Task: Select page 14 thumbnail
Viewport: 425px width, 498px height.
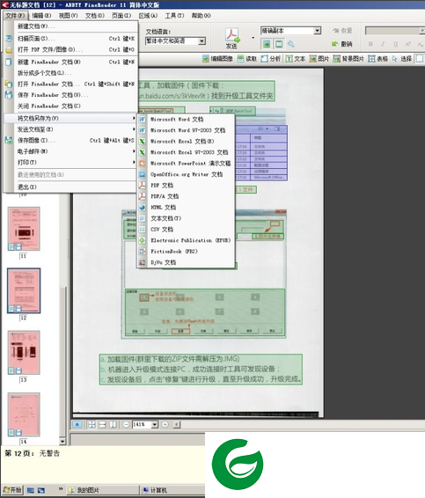Action: pyautogui.click(x=24, y=414)
